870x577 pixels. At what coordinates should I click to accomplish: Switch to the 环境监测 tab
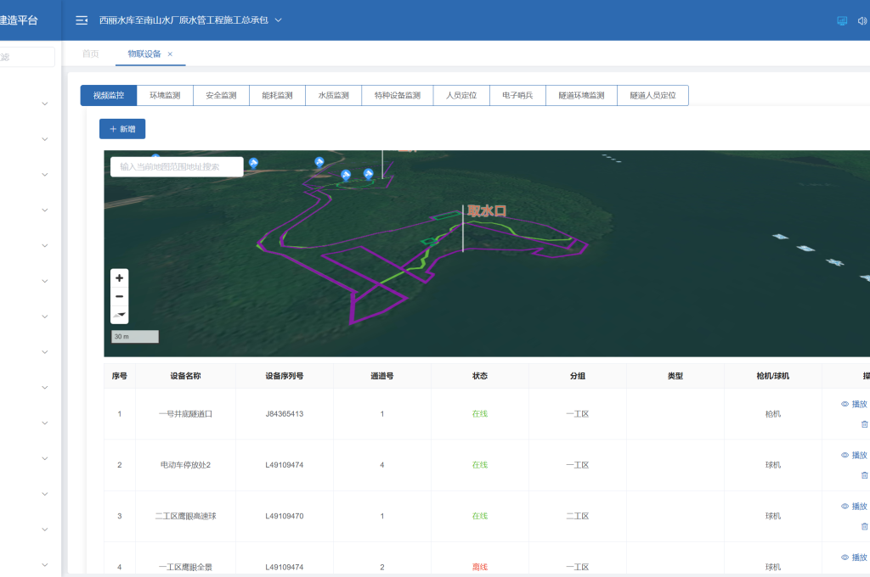(165, 96)
